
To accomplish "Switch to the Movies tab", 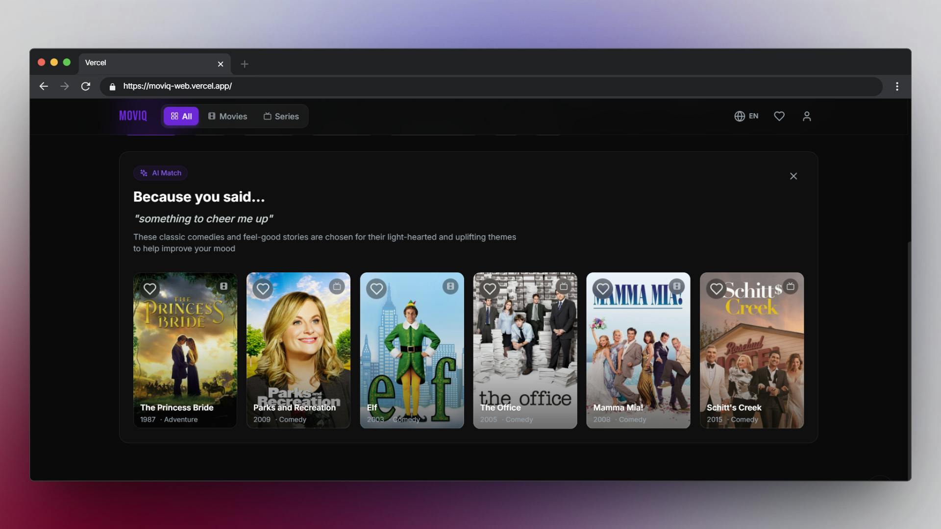I will pos(227,116).
